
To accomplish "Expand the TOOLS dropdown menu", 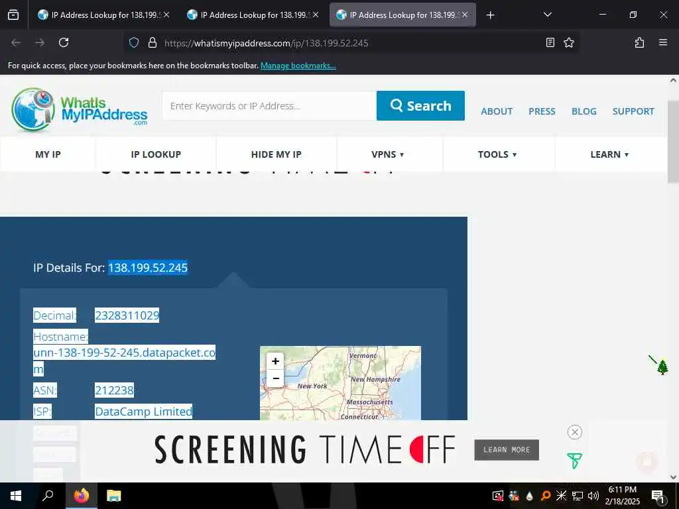I will coord(497,154).
